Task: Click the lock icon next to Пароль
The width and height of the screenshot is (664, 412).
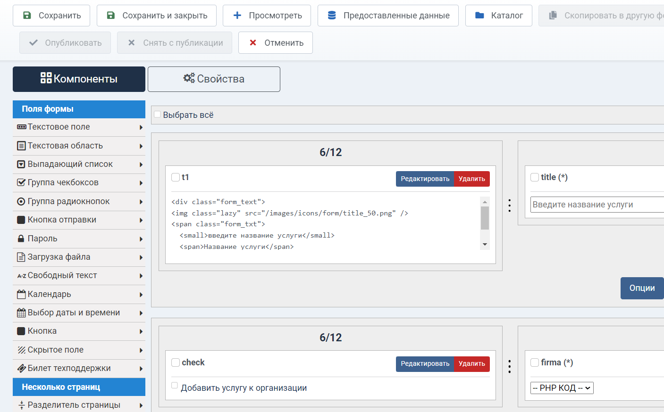Action: click(x=21, y=239)
